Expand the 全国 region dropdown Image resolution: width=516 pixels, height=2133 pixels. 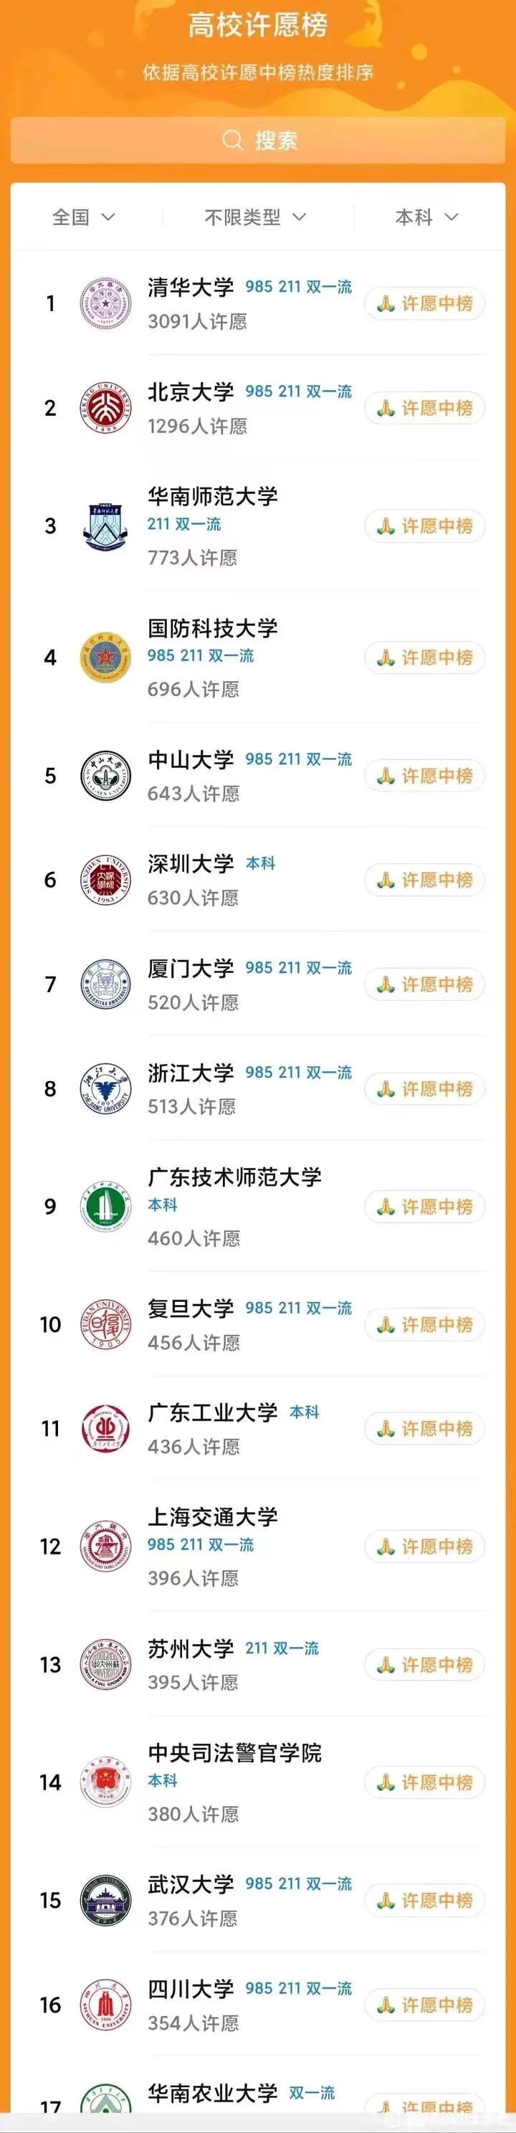pos(83,217)
